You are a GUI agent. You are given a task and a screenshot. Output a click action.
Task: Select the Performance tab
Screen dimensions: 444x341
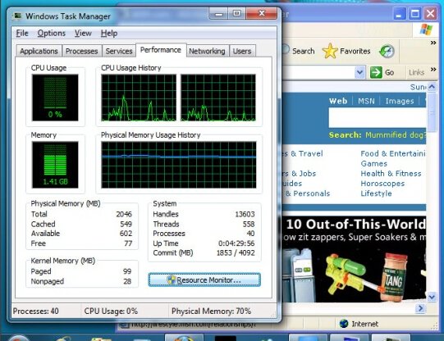point(161,50)
